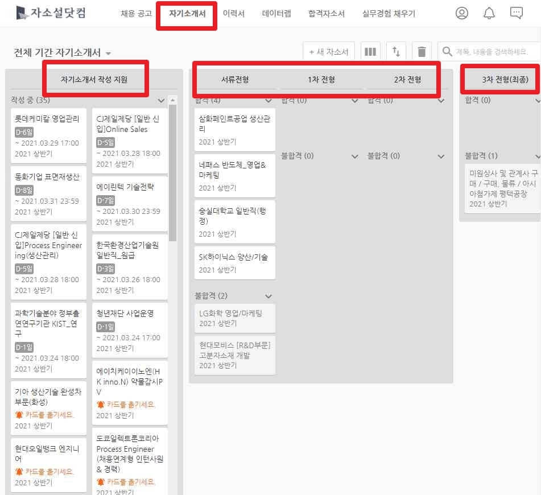
Task: Click the D-3일 badge on 한국환경산업기술원 card
Action: [x=105, y=269]
